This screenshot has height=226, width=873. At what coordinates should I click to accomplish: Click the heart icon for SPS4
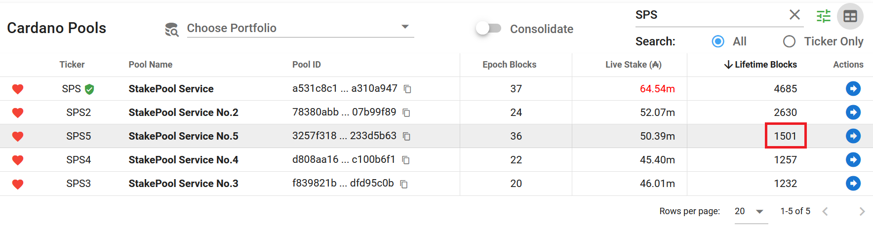18,160
